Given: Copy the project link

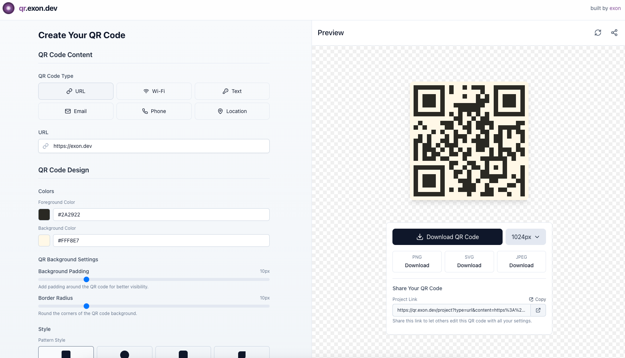Looking at the screenshot, I should point(537,299).
